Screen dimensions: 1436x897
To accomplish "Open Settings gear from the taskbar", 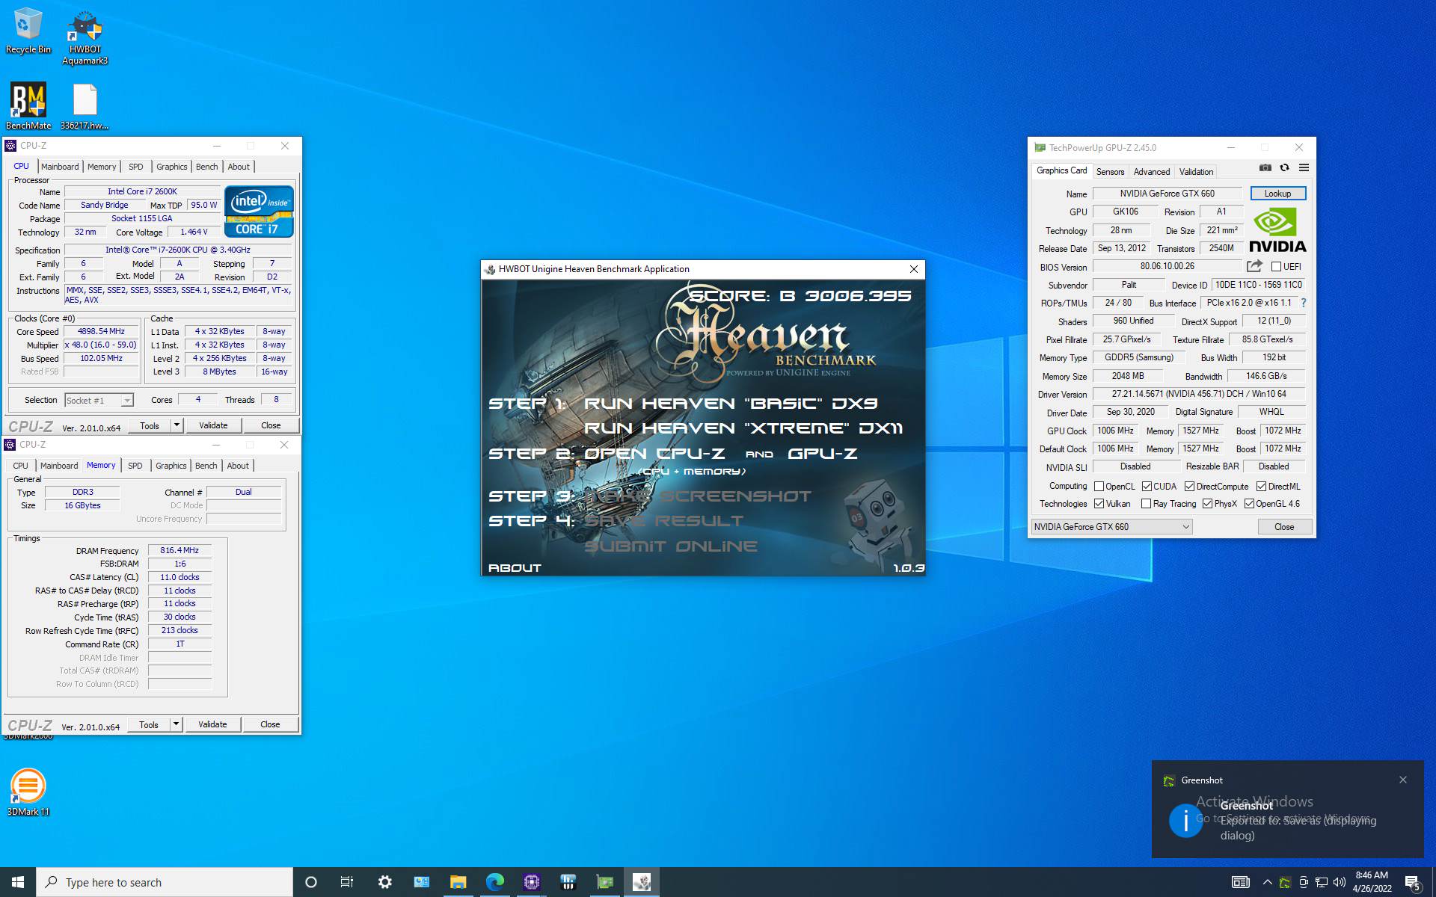I will point(384,882).
